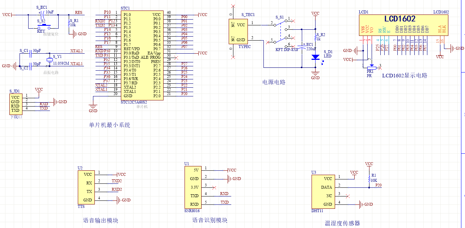The height and width of the screenshot is (228, 465).
Task: Click the S_TEC1 TYPEC connector block
Action: (x=237, y=32)
